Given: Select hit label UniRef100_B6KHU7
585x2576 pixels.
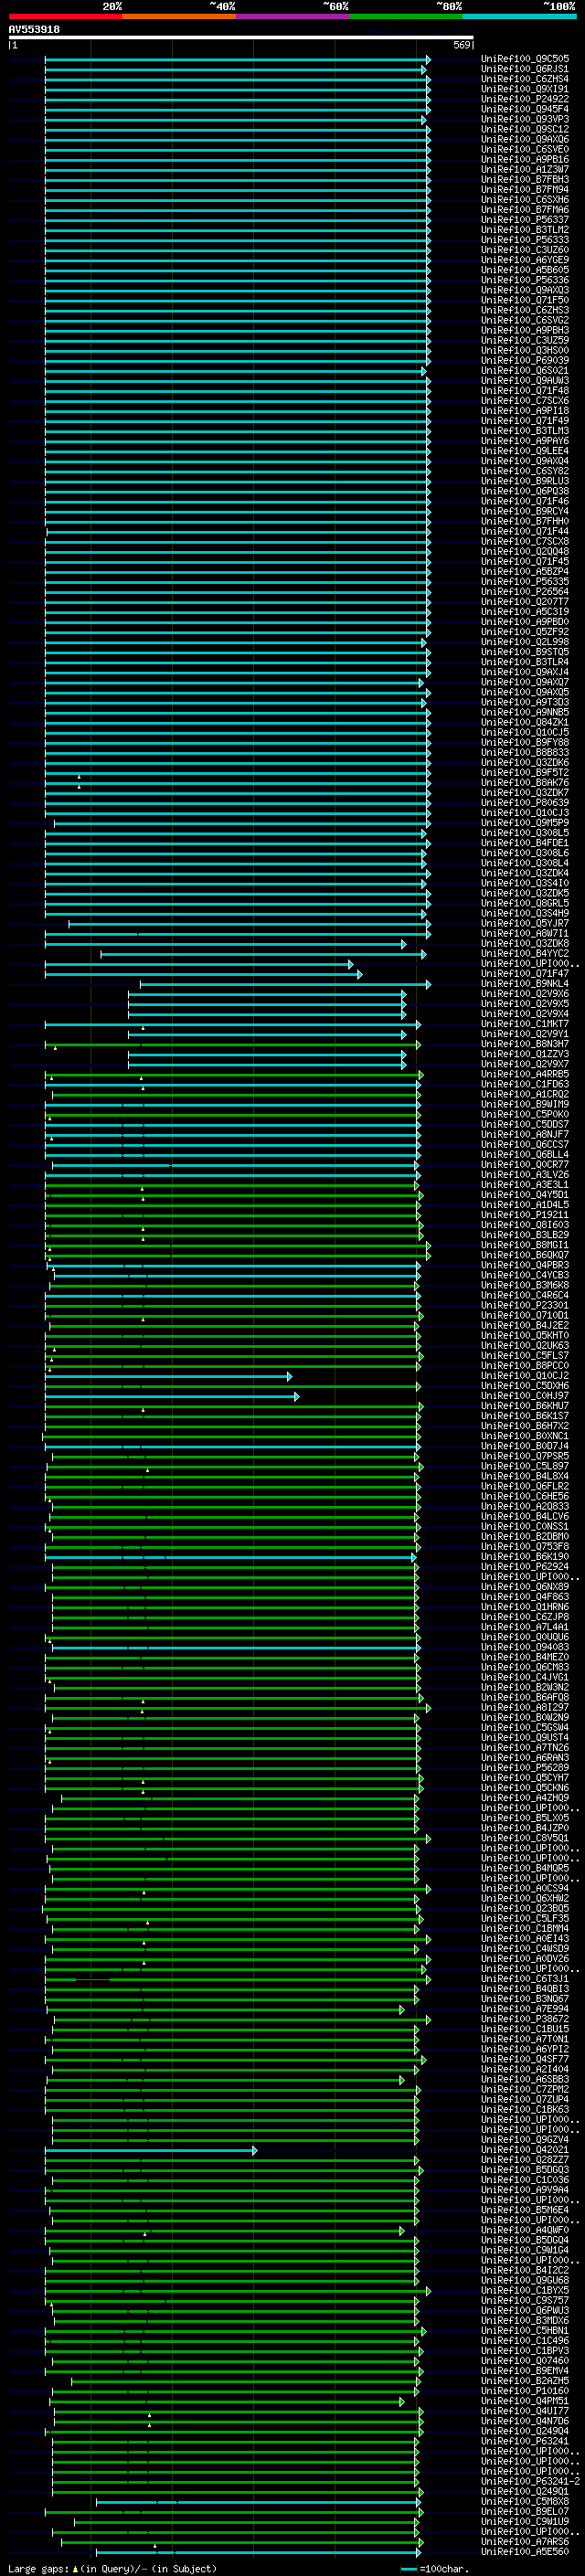Looking at the screenshot, I should point(525,1406).
